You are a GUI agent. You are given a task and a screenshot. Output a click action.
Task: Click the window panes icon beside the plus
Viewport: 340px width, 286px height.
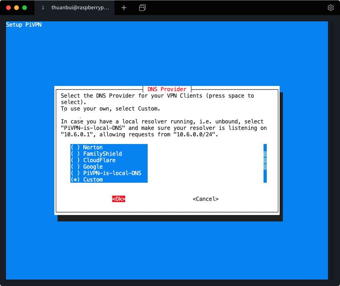point(142,8)
